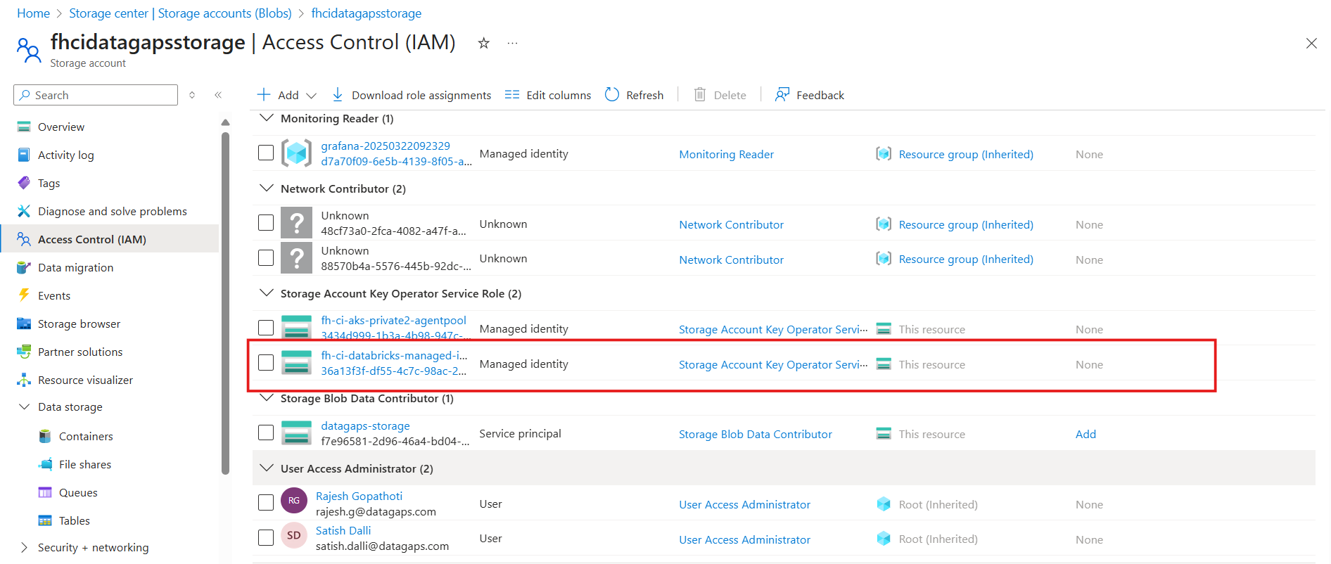Open the Monitoring Reader role link
The height and width of the screenshot is (564, 1331).
(726, 154)
